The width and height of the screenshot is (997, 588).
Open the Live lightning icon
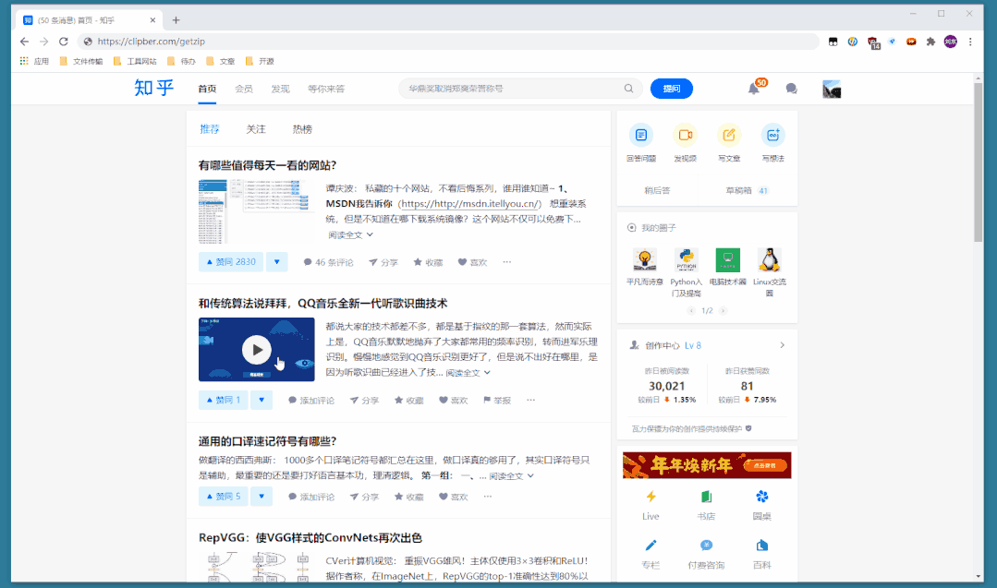pyautogui.click(x=650, y=497)
